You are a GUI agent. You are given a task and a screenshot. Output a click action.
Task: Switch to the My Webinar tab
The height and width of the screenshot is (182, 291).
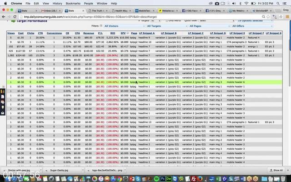tap(238, 11)
